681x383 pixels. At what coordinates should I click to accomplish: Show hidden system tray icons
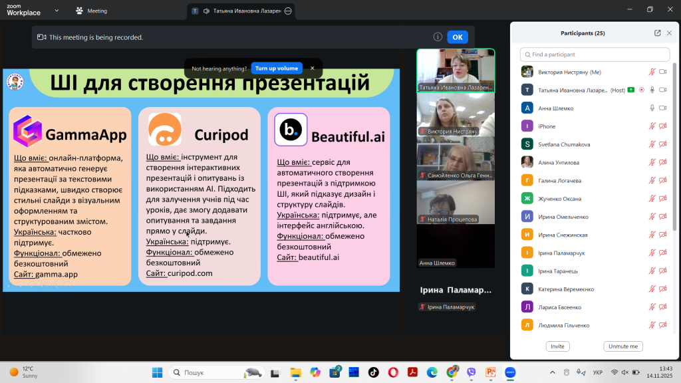point(553,372)
